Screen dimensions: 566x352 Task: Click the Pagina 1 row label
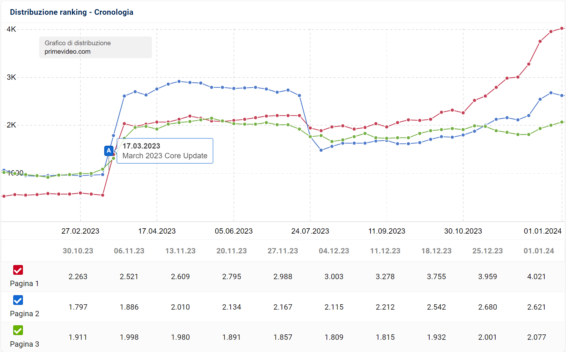click(x=25, y=284)
